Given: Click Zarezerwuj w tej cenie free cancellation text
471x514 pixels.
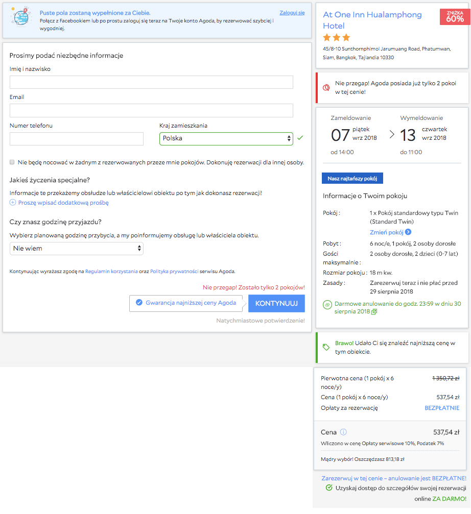Looking at the screenshot, I should (x=393, y=478).
